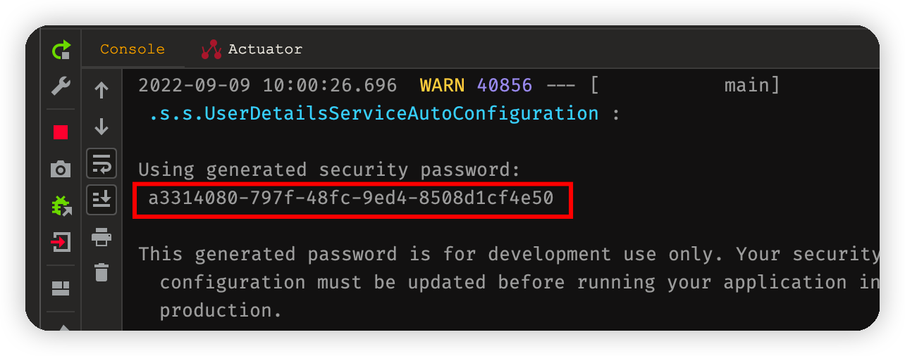This screenshot has height=356, width=905.
Task: Open run configuration wrench settings
Action: (x=61, y=87)
